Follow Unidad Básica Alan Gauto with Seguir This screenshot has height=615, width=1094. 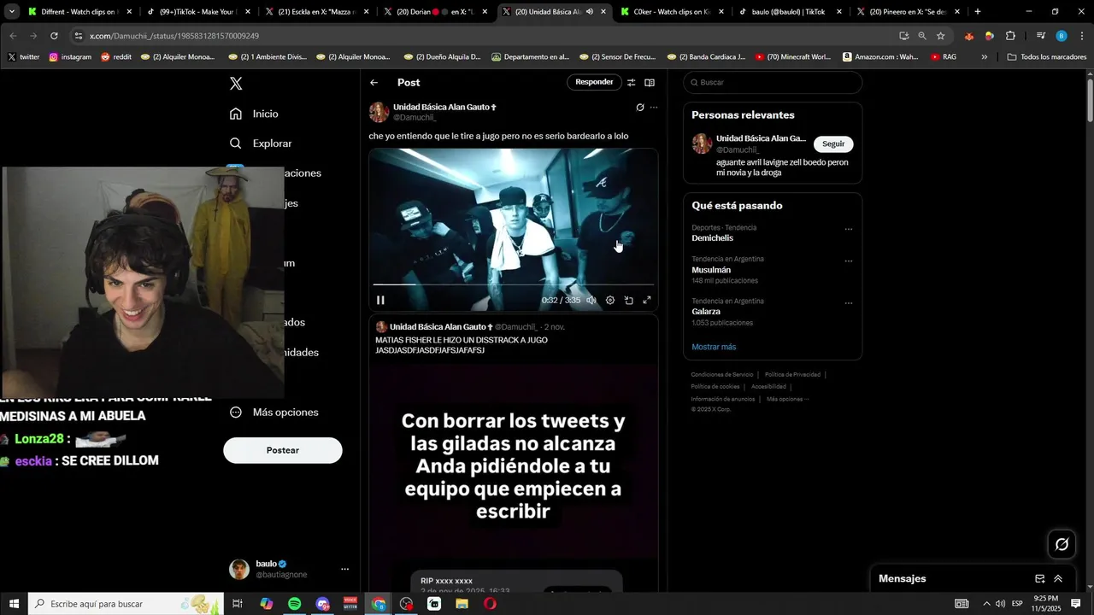pos(833,143)
